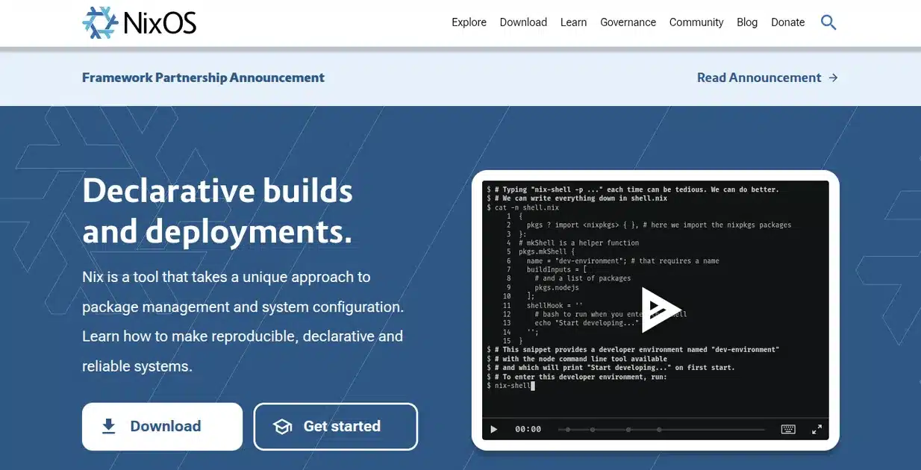The width and height of the screenshot is (921, 470).
Task: Toggle fullscreen mode in the terminal player
Action: tap(817, 429)
